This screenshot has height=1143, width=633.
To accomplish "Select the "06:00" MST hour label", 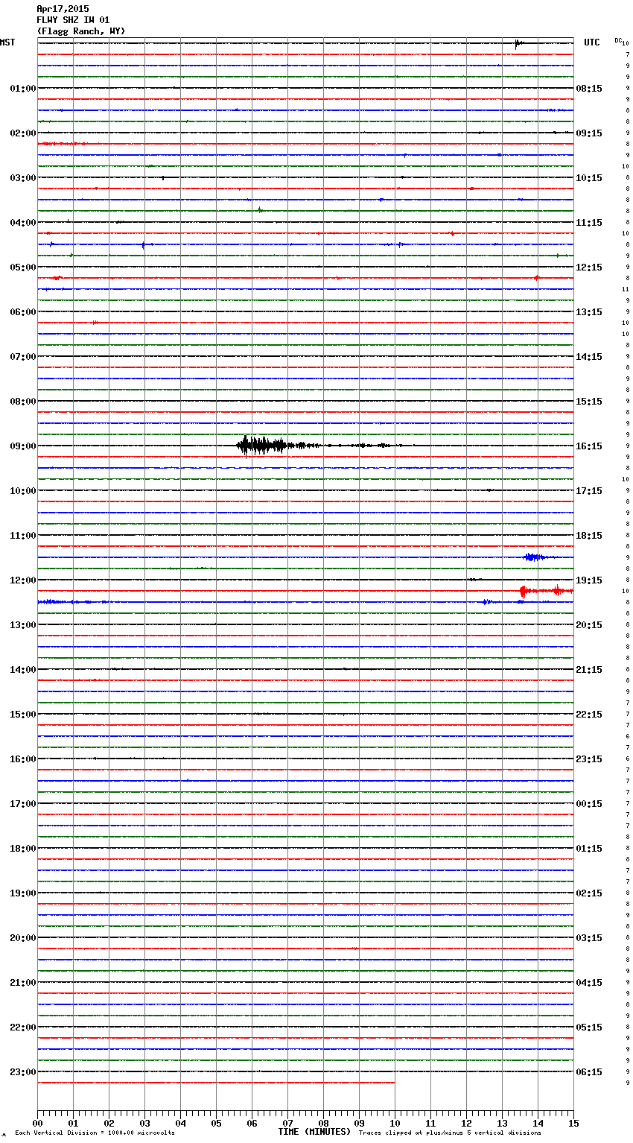I will pyautogui.click(x=23, y=312).
